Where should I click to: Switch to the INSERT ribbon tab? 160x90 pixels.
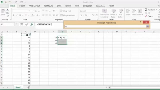(22, 6)
